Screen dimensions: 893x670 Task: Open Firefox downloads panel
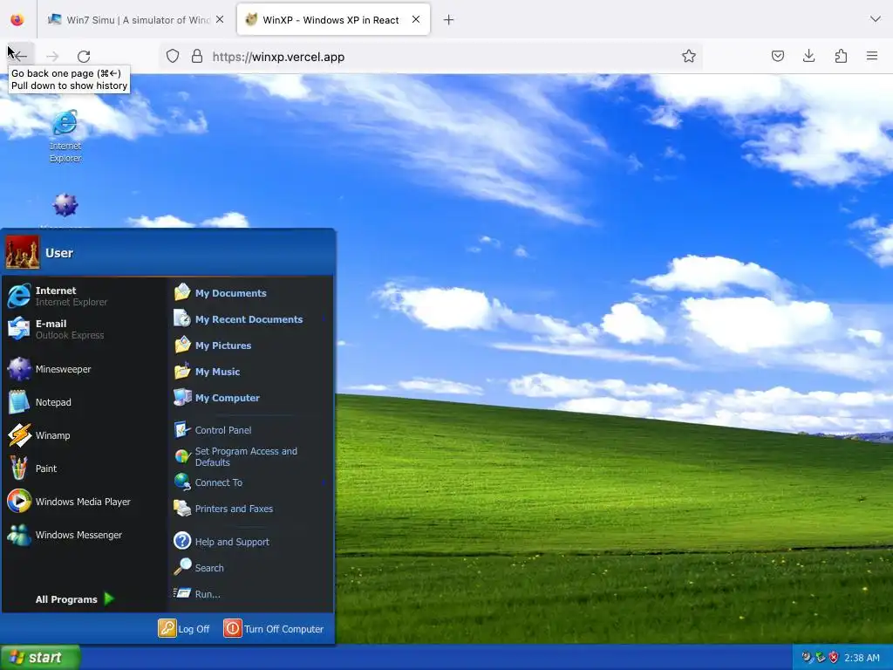click(808, 56)
